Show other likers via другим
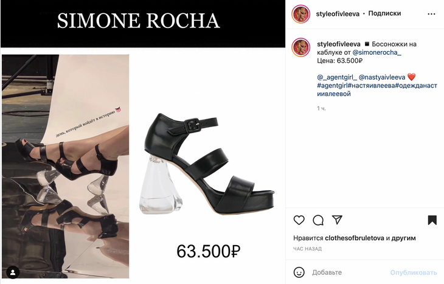Screen dimensions: 444x284 [403, 238]
